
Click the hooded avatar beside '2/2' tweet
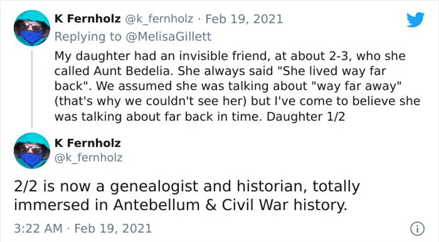pos(32,150)
